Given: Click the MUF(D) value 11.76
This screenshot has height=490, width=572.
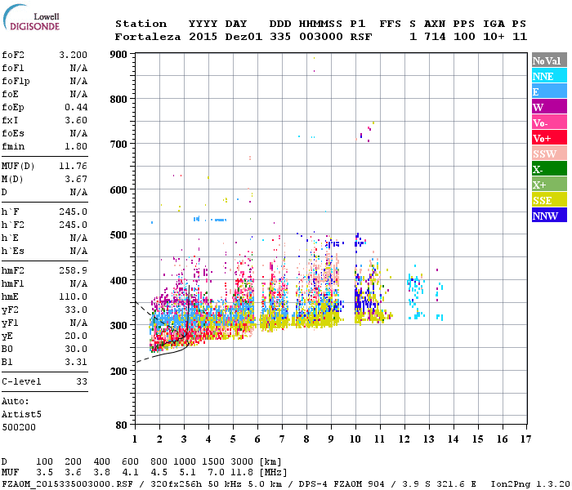Looking at the screenshot, I should [x=73, y=167].
